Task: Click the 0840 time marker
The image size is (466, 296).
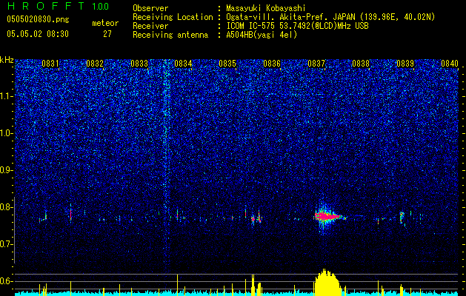Action: (450, 64)
